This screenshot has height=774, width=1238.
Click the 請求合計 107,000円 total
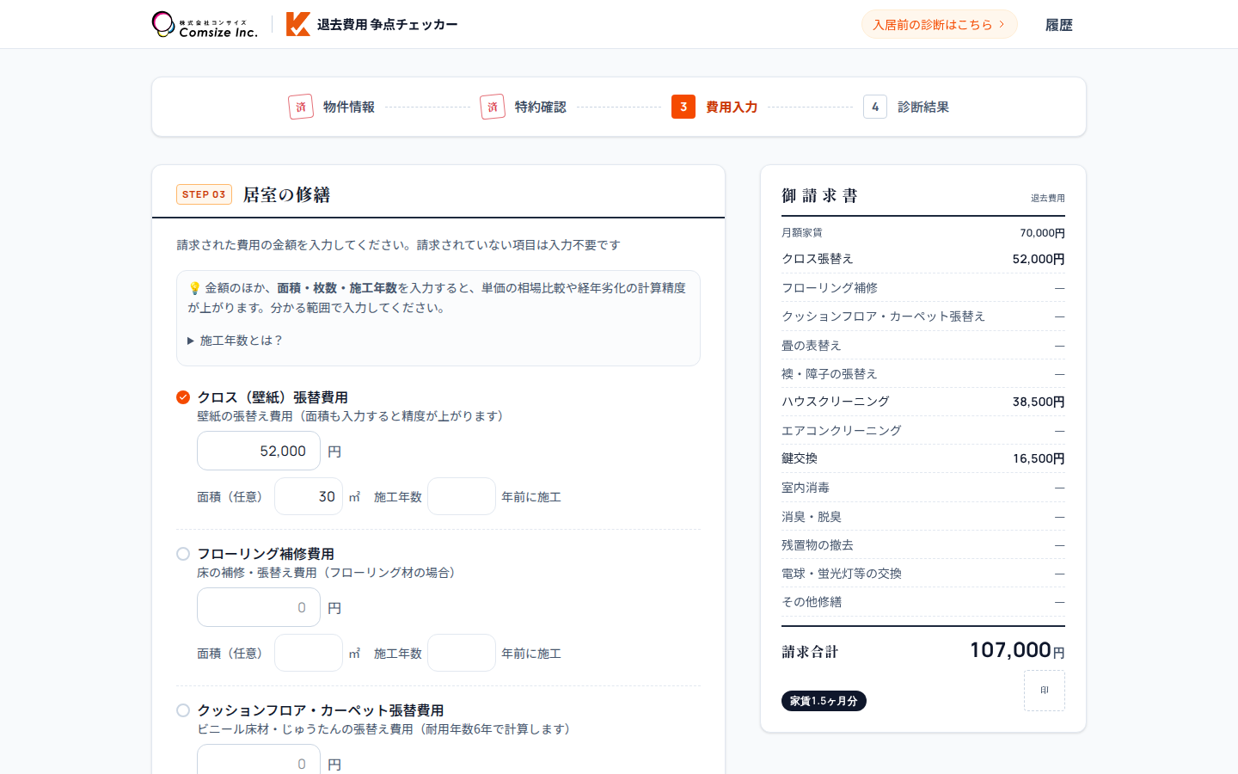(x=923, y=650)
